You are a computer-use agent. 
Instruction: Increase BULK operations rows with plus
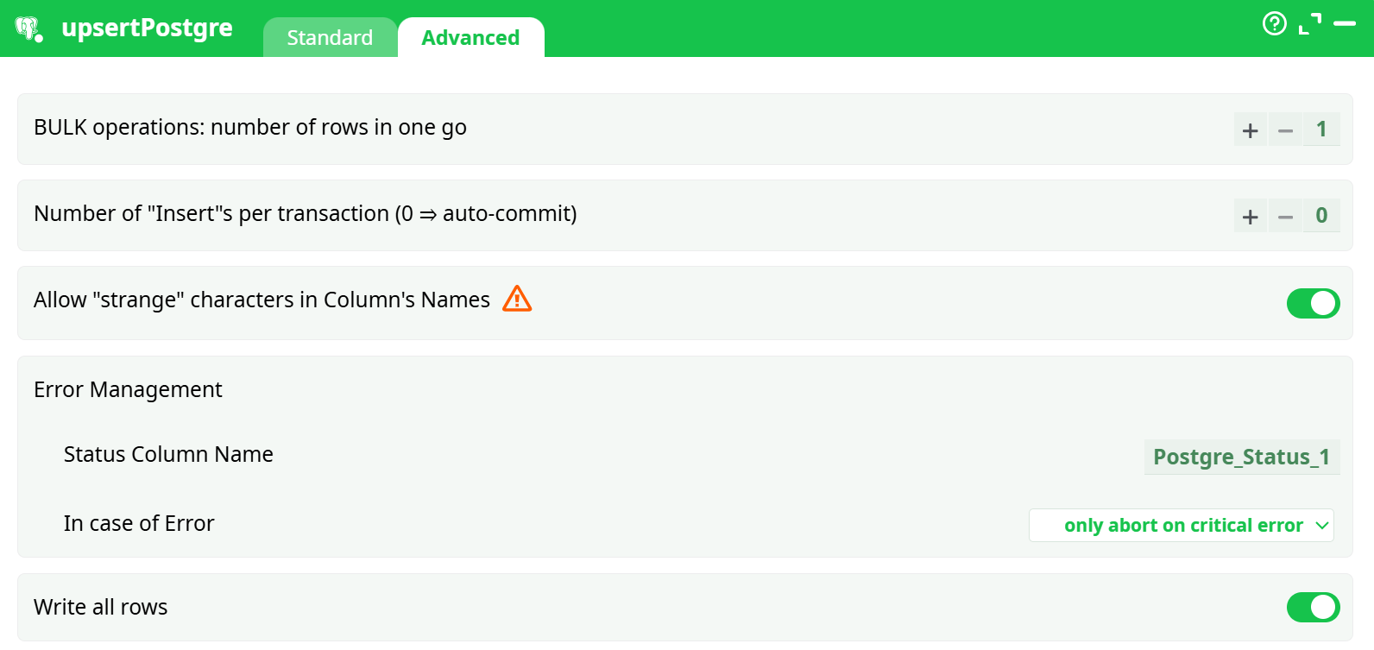(x=1250, y=130)
